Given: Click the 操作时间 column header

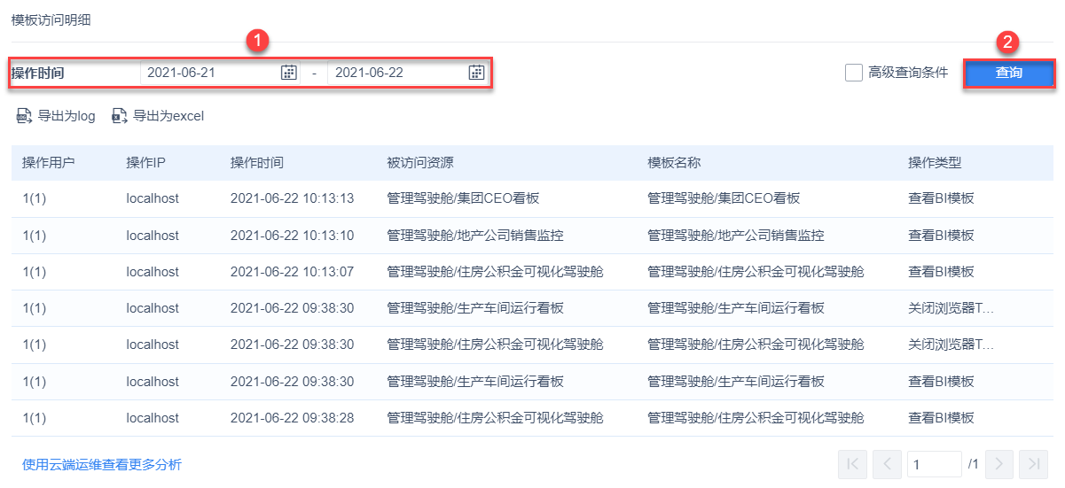Looking at the screenshot, I should coord(257,163).
